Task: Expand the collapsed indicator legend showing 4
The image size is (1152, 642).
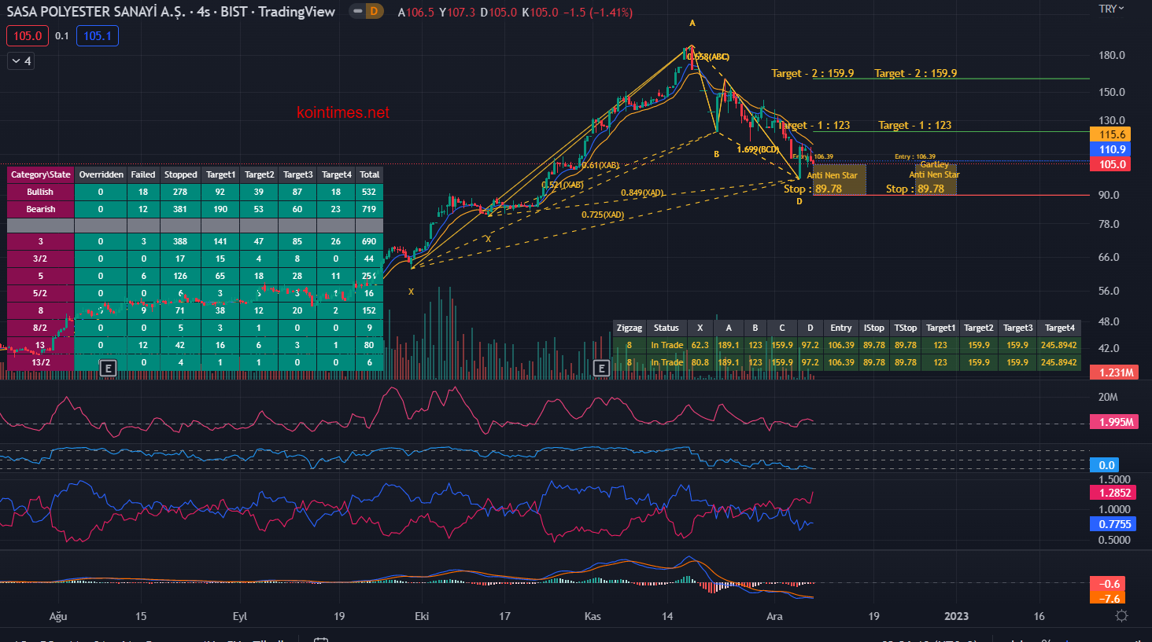Action: click(21, 61)
